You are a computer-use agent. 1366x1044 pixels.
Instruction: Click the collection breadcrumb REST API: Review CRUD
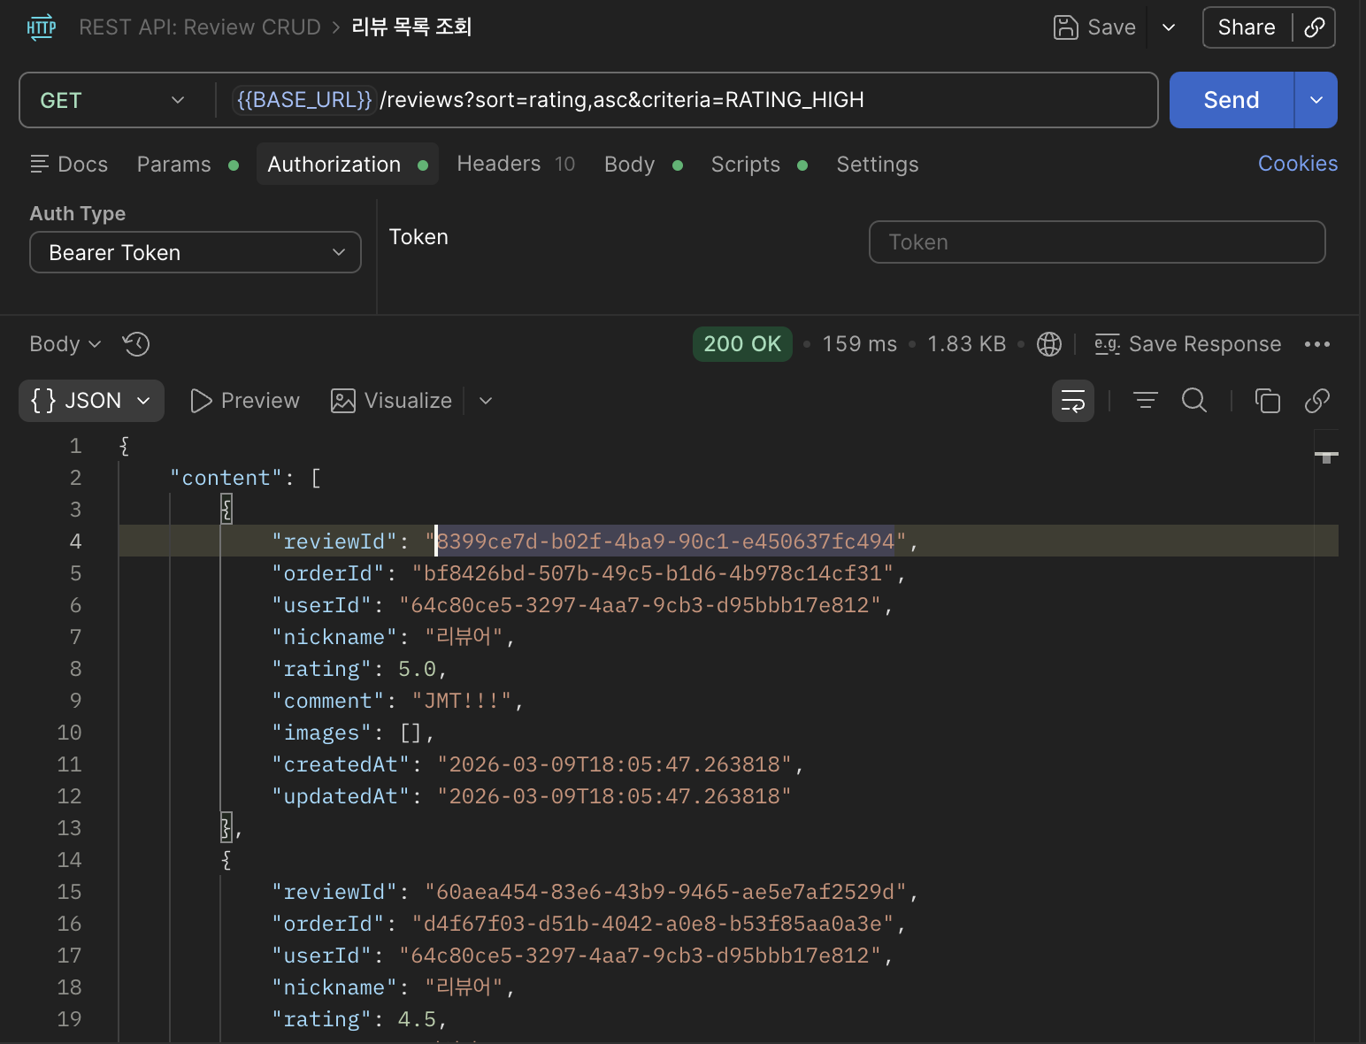[x=200, y=27]
